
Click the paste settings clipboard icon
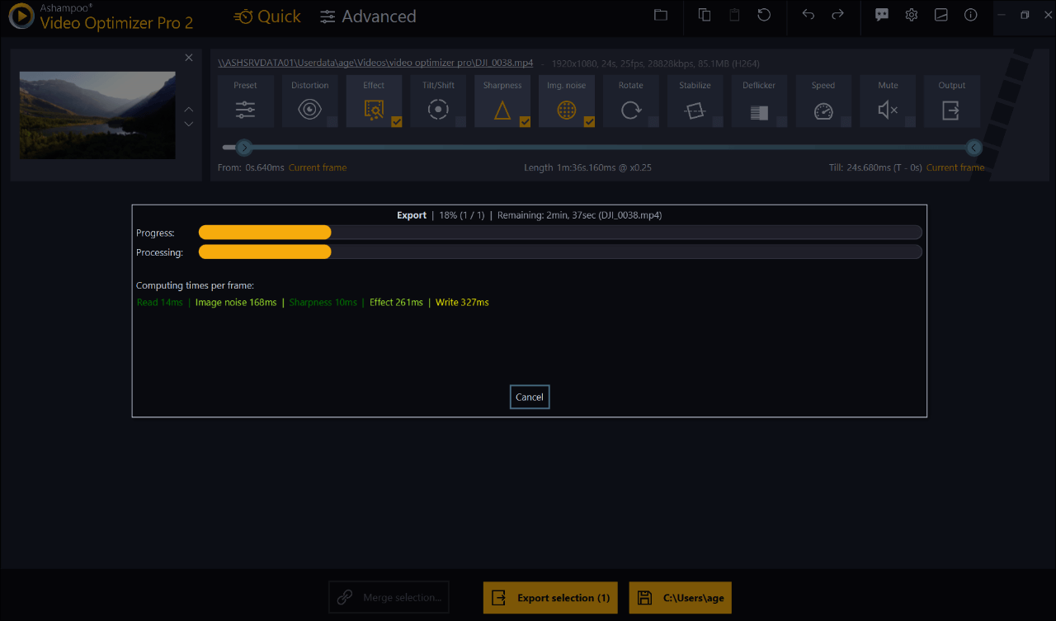(734, 15)
